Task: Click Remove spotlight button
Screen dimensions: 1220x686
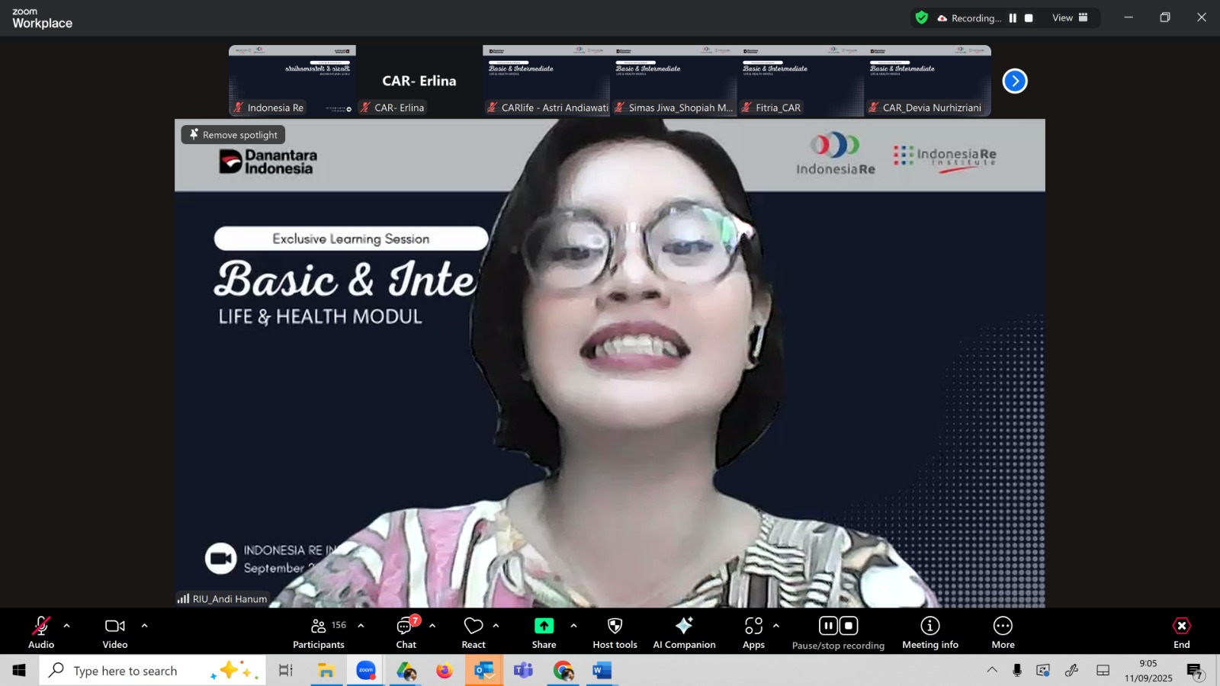Action: [x=233, y=135]
